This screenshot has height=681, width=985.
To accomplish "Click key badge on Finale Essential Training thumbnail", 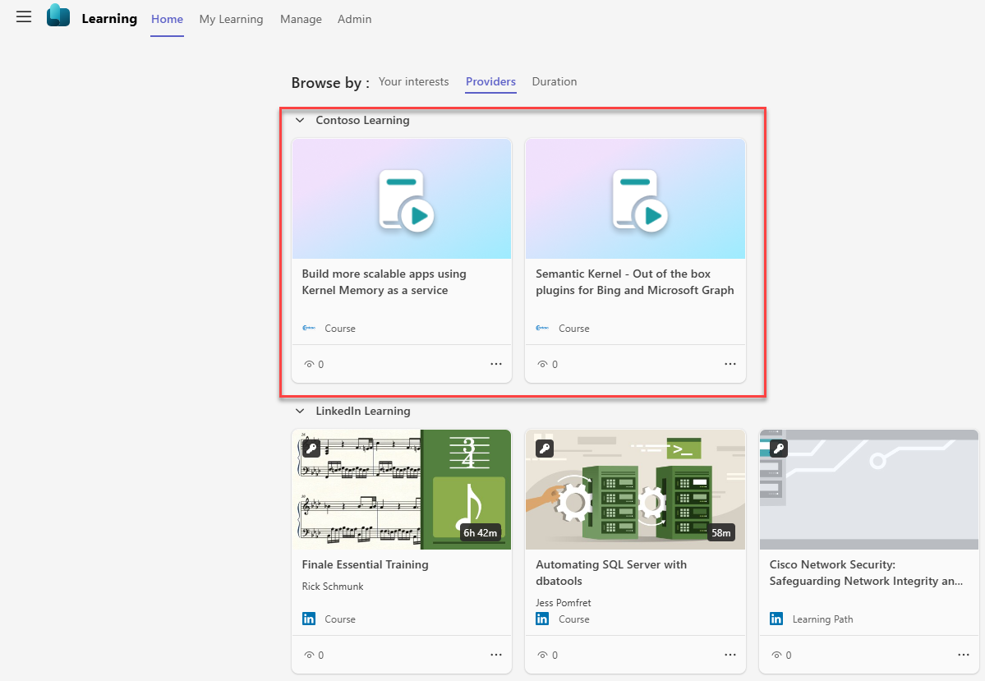I will [311, 449].
